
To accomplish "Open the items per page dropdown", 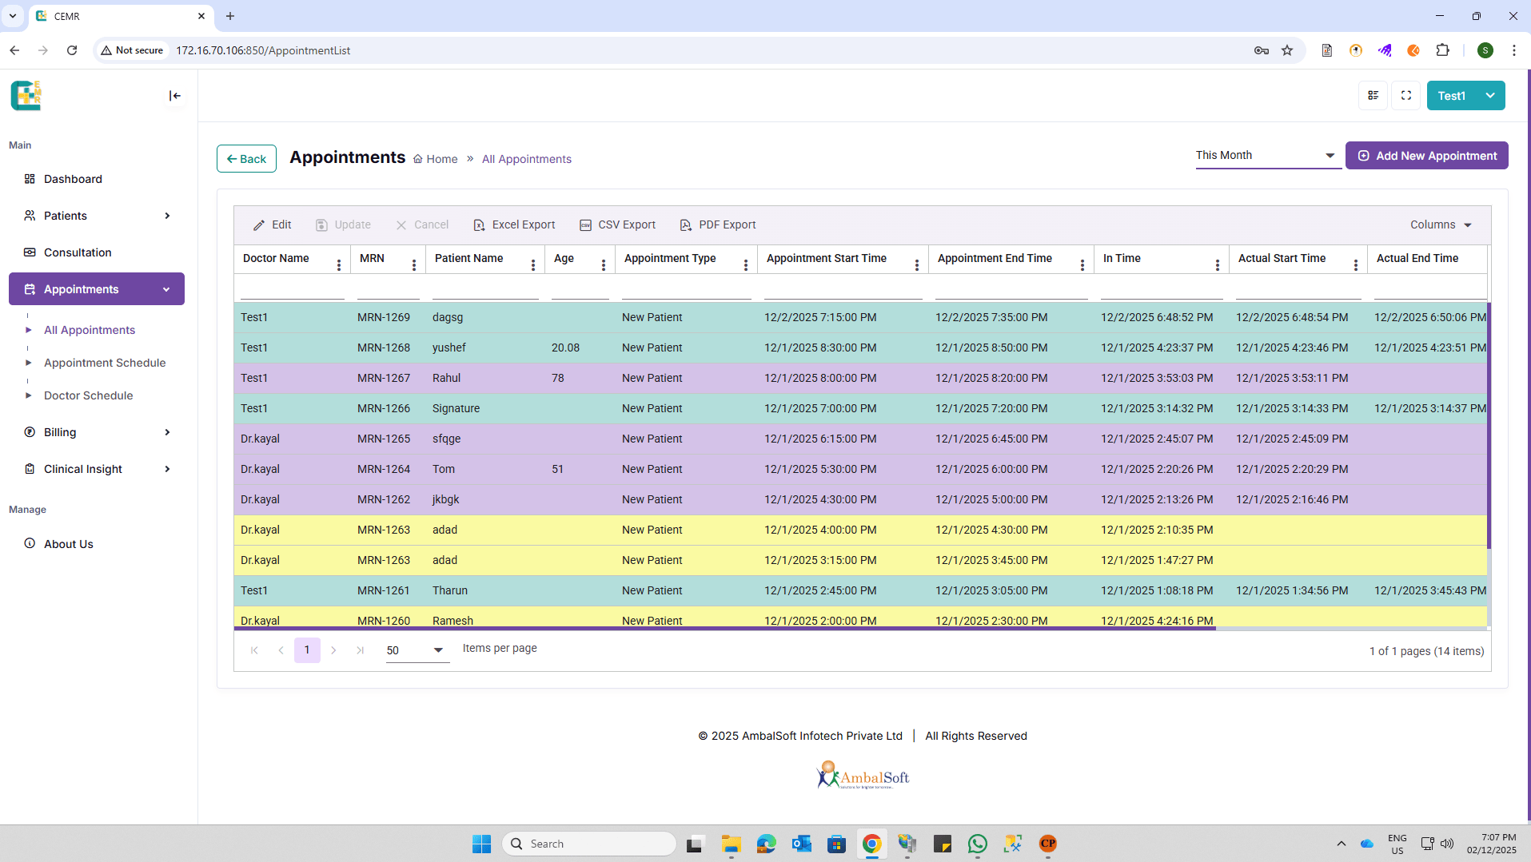I will point(417,650).
